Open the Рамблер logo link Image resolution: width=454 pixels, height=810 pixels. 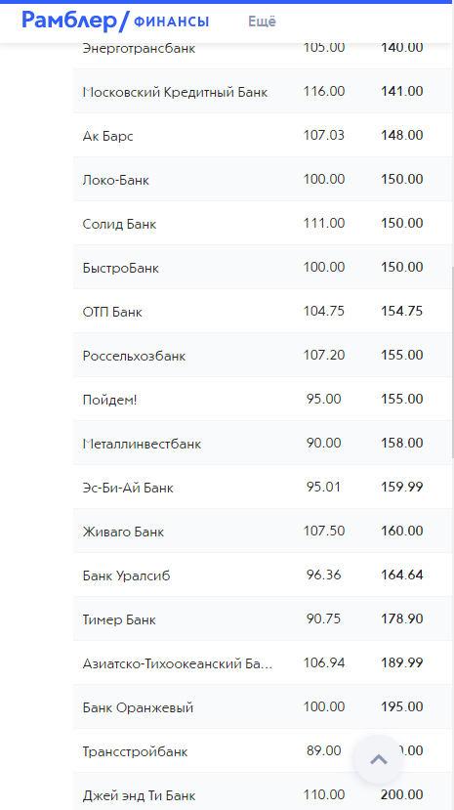(75, 21)
